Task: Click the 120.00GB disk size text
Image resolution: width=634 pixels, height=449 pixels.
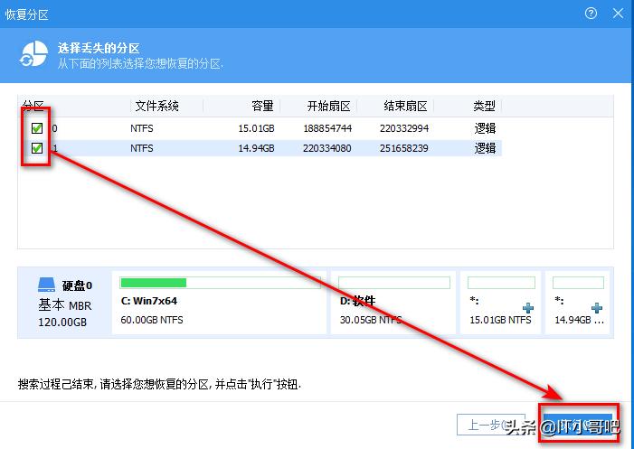Action: coord(62,323)
